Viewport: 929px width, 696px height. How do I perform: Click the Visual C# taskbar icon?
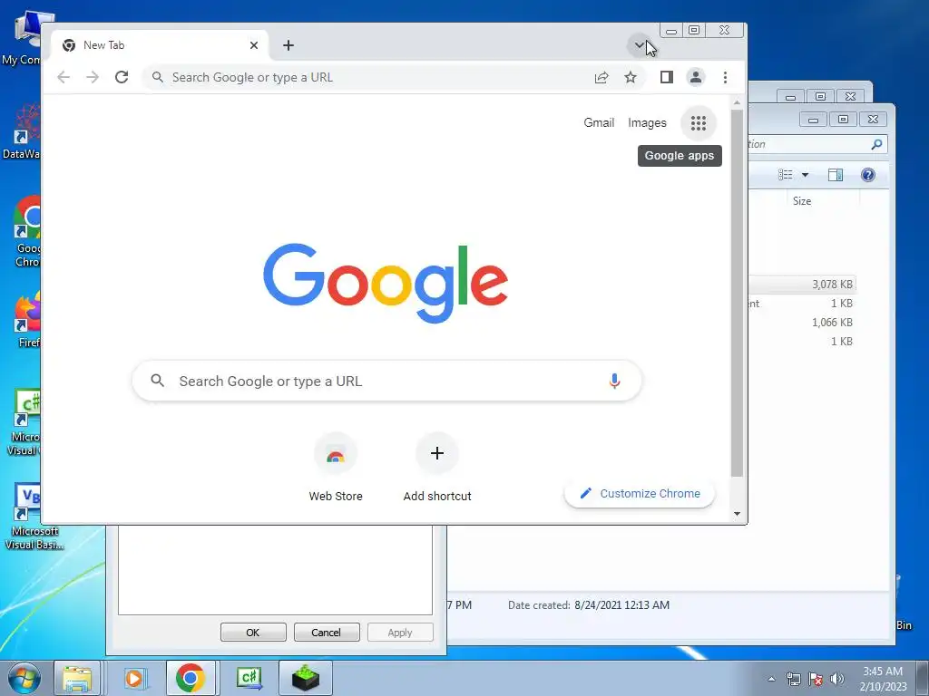(x=249, y=678)
